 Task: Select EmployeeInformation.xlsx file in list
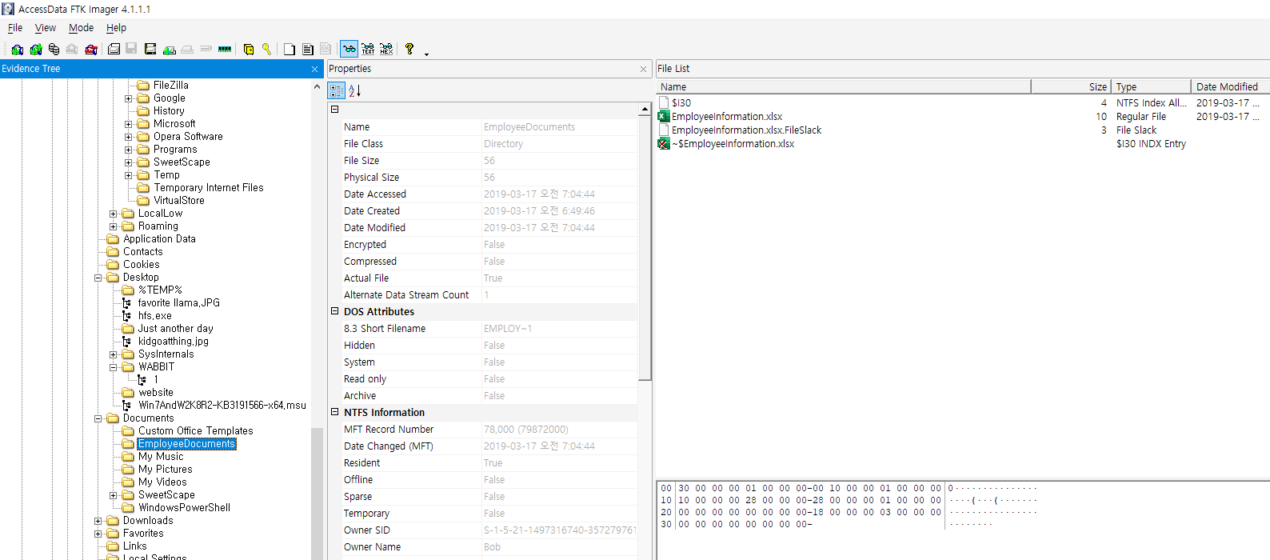tap(726, 117)
